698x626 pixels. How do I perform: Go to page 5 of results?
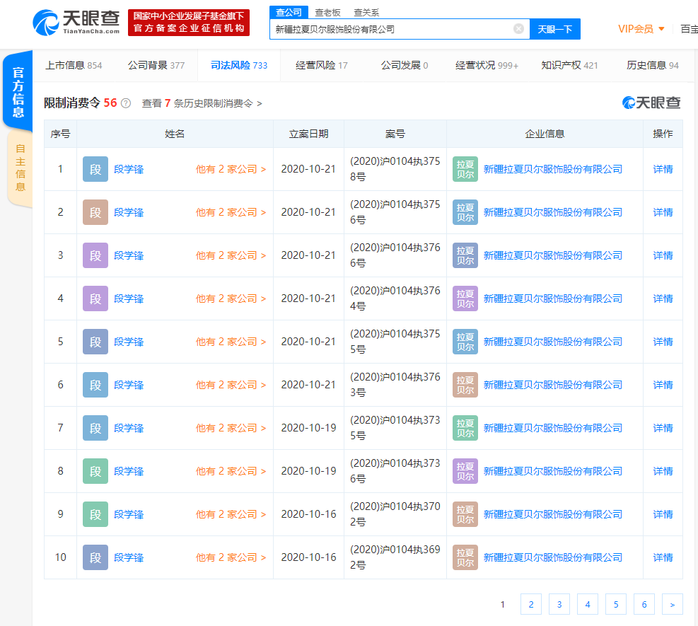[616, 604]
